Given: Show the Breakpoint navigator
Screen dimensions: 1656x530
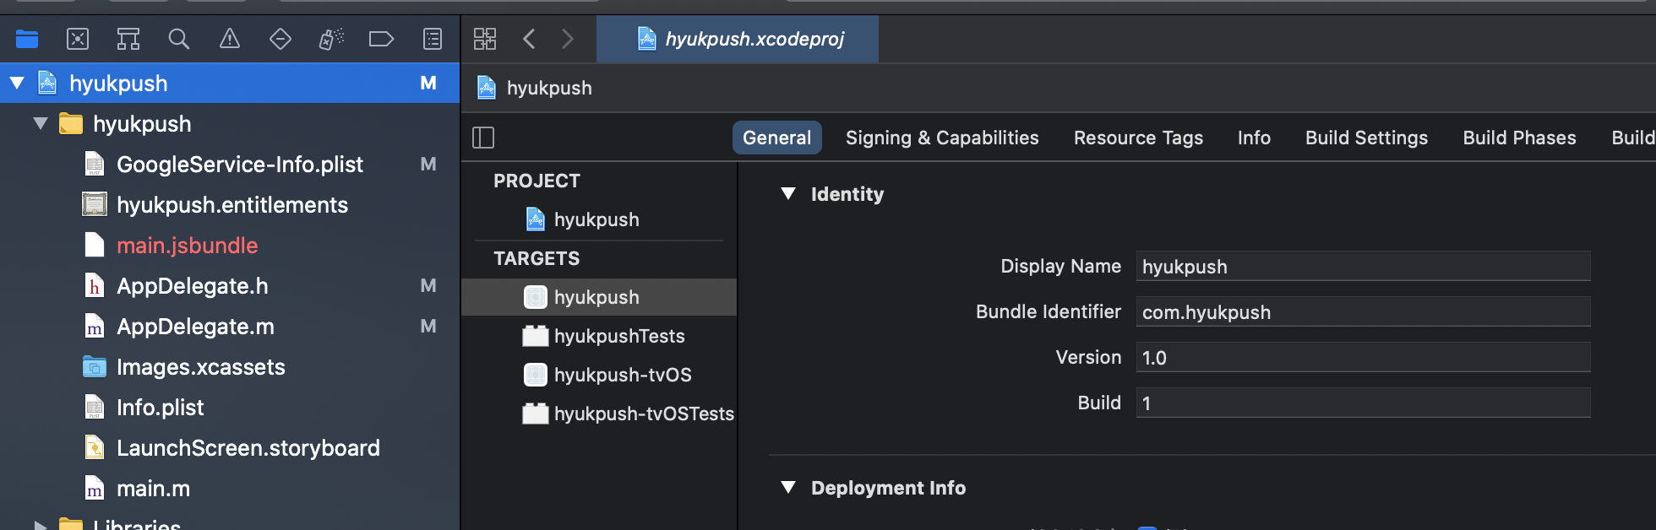Looking at the screenshot, I should [x=382, y=39].
